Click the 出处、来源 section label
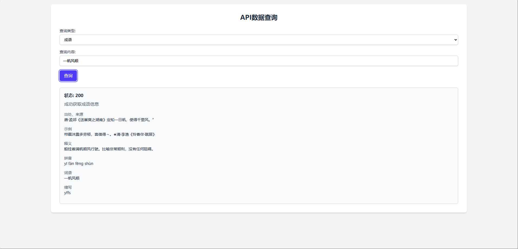518x249 pixels. point(73,114)
